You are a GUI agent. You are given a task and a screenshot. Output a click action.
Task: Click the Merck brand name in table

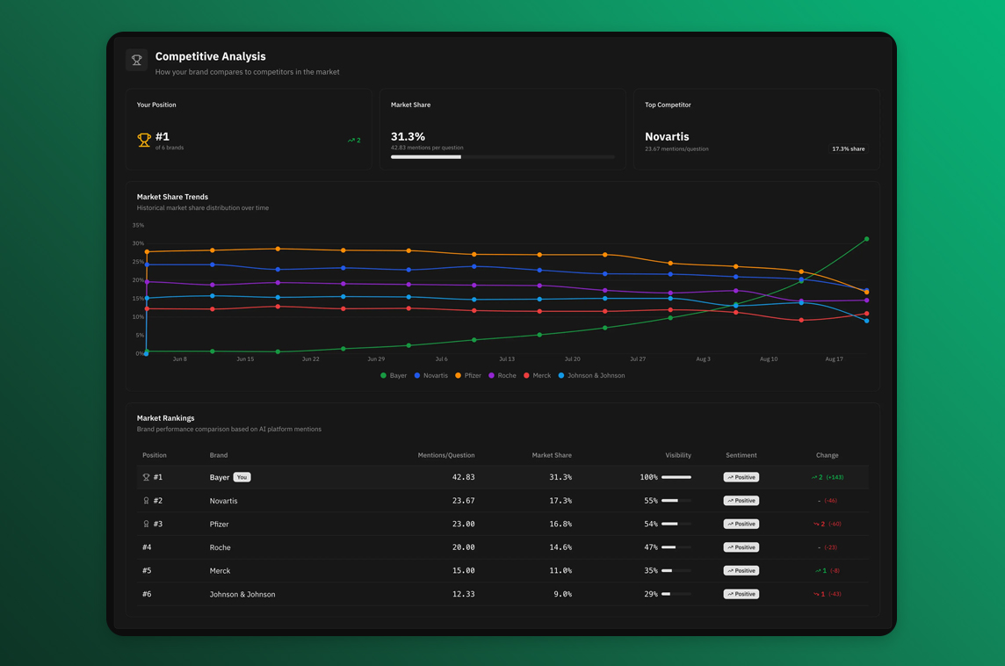point(220,570)
